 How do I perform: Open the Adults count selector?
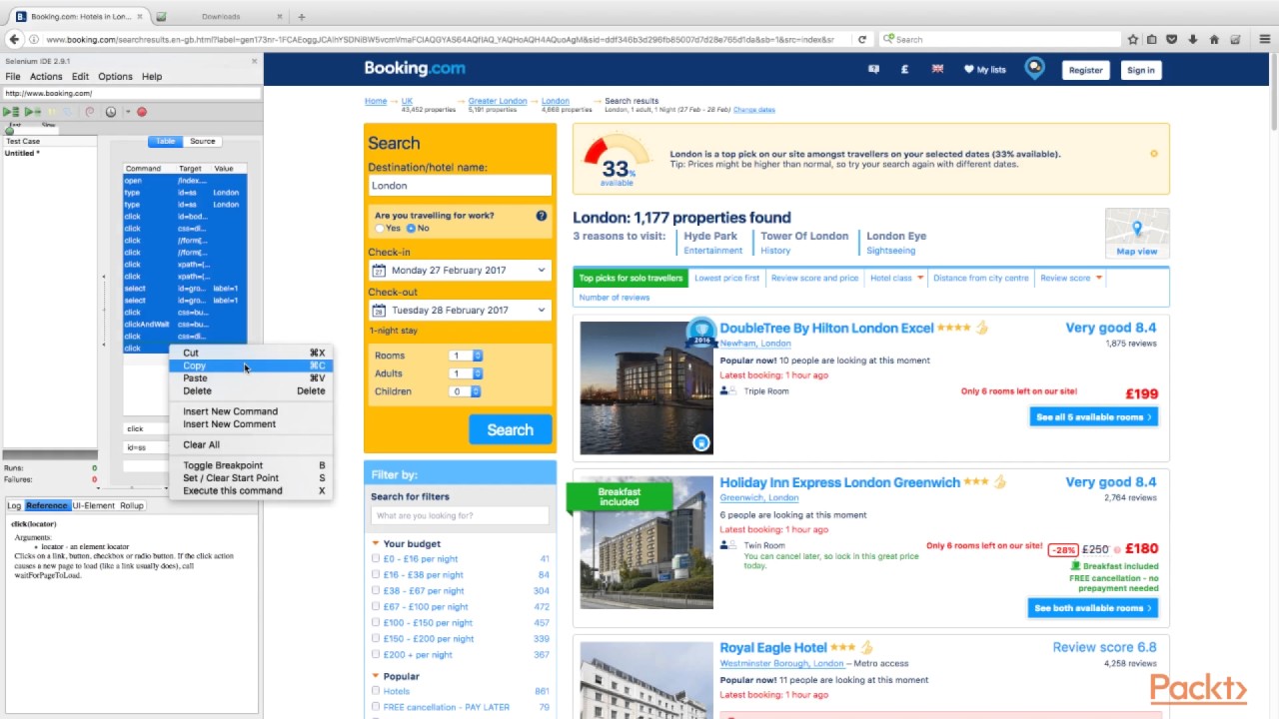click(466, 373)
